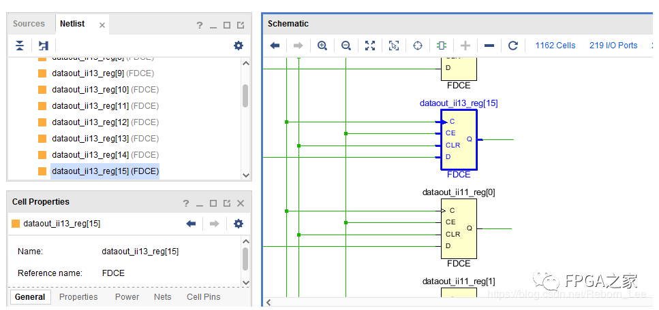Switch to the Sources tab

(x=29, y=24)
